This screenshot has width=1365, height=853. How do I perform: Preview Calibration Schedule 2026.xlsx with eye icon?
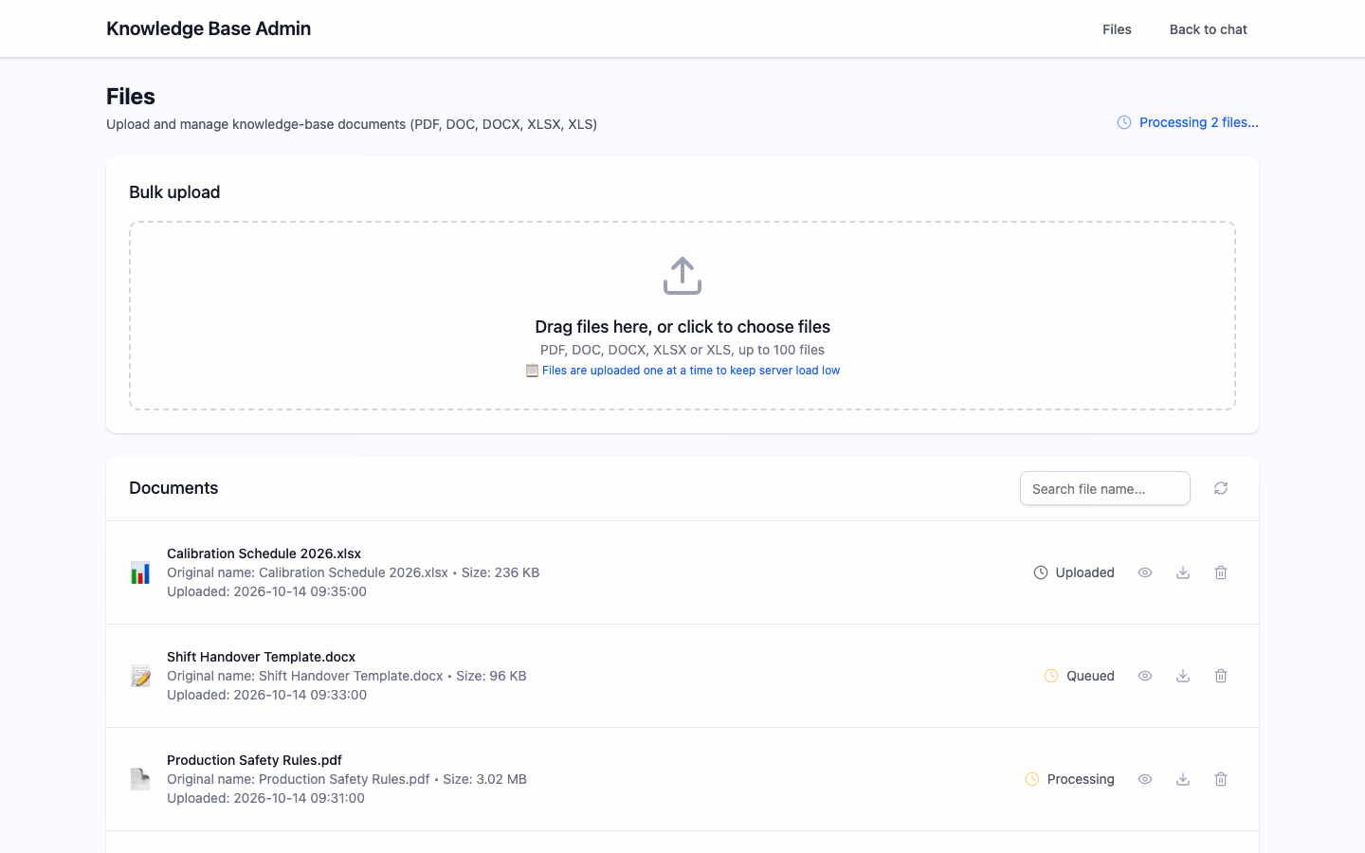(x=1145, y=572)
